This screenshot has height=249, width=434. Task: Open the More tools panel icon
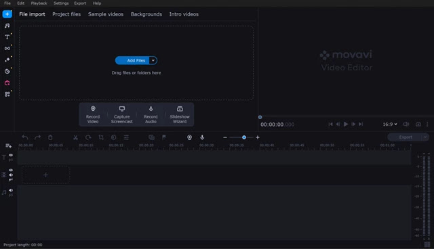(x=7, y=94)
